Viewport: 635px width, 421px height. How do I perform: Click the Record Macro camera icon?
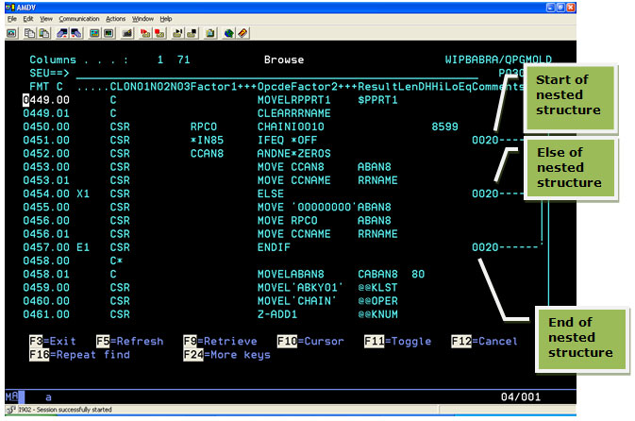point(126,33)
